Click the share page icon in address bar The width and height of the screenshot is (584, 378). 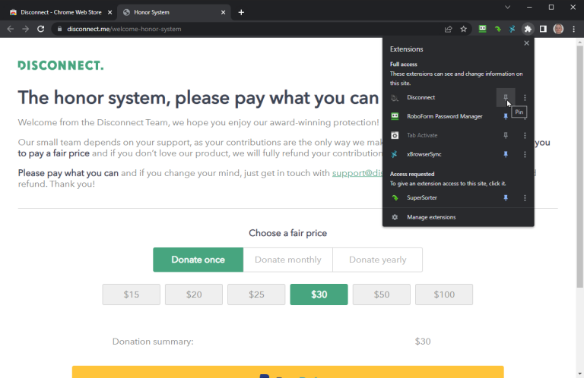click(x=449, y=29)
